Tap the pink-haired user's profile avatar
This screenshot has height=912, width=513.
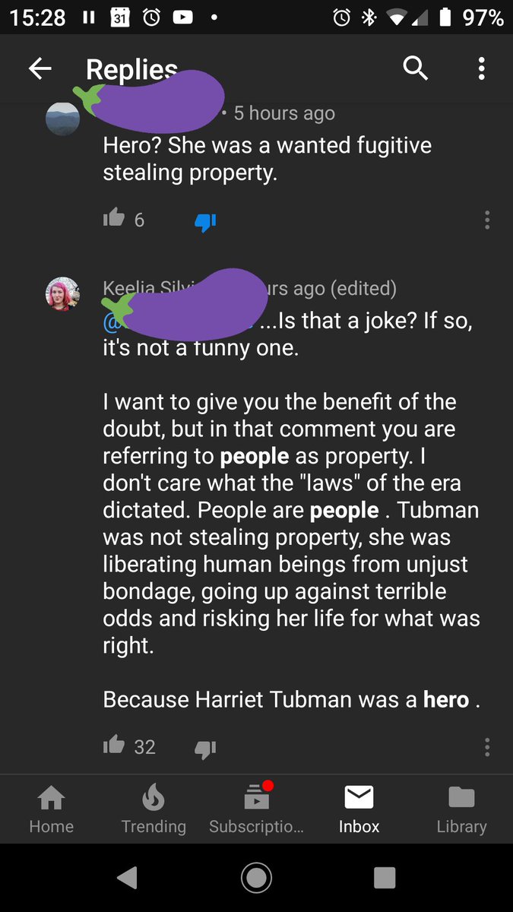63,294
